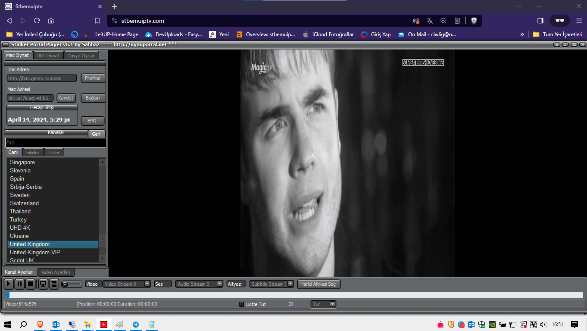Click the browser Back arrow
Screen dimensions: 587x331
tap(9, 21)
